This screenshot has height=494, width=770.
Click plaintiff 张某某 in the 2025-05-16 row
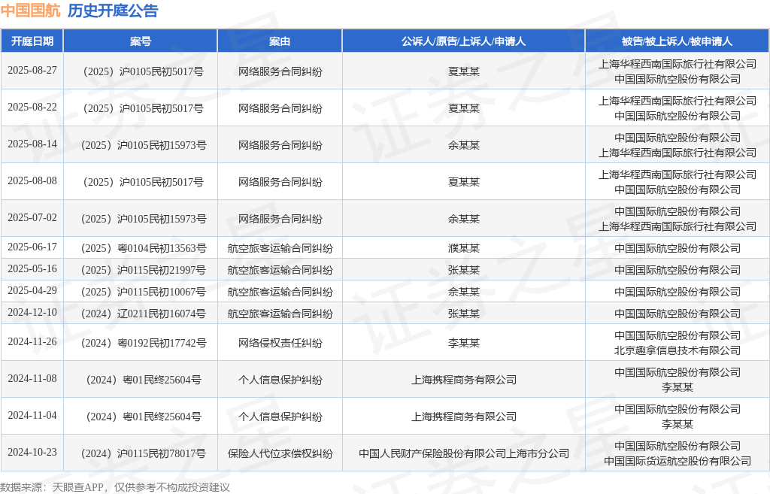coord(463,270)
